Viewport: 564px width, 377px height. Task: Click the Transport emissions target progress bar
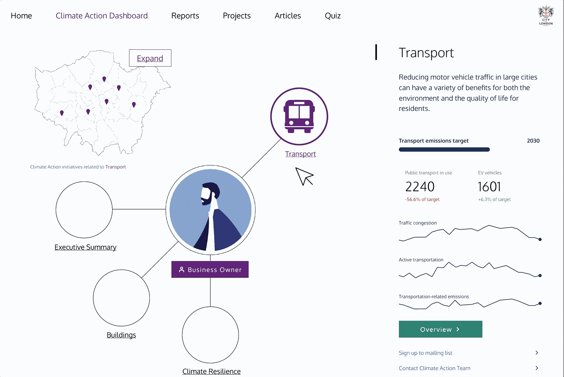(444, 149)
